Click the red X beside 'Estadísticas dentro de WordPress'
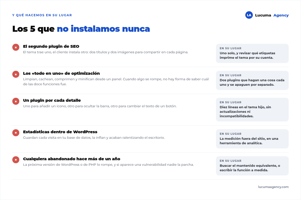The height and width of the screenshot is (200, 301). [16, 133]
